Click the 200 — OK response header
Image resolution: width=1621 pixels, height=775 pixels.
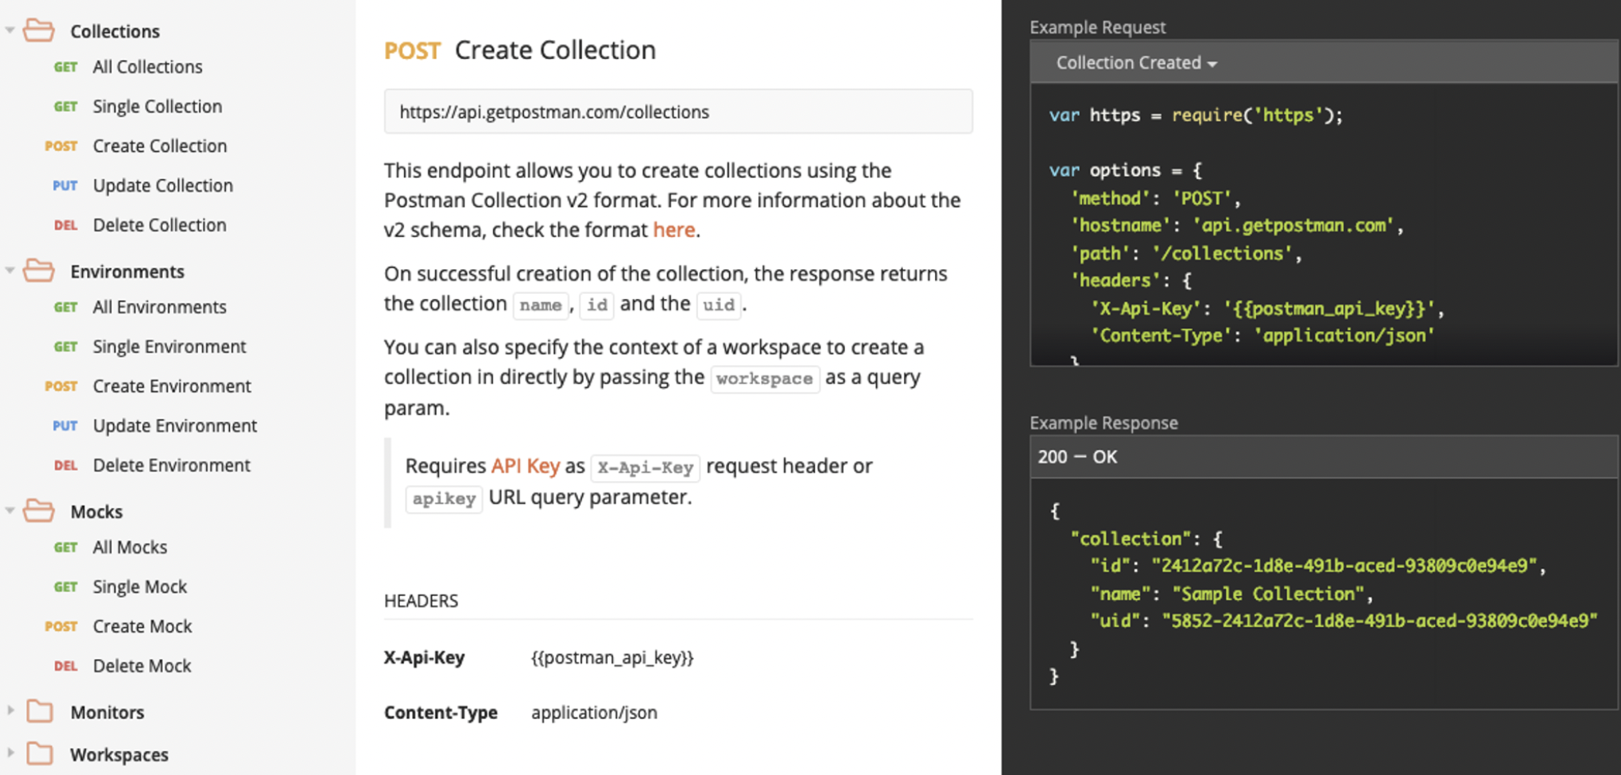point(1077,457)
